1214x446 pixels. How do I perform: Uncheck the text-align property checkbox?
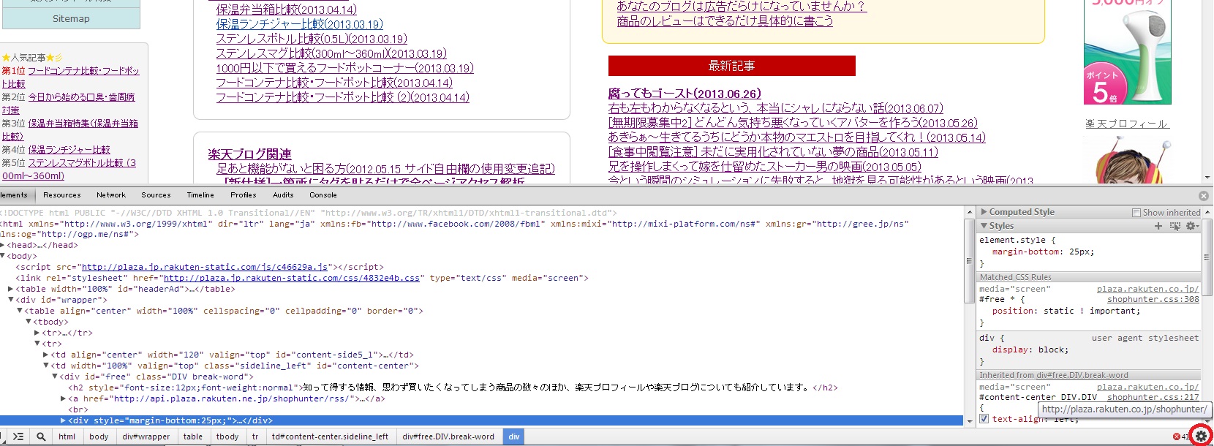[x=984, y=419]
